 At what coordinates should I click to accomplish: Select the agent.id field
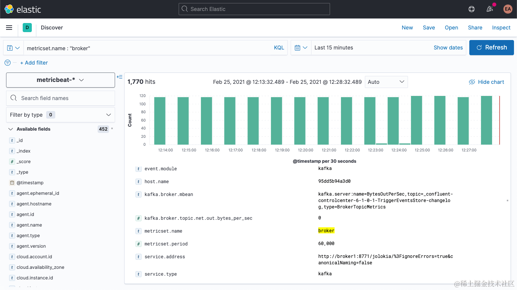point(25,214)
